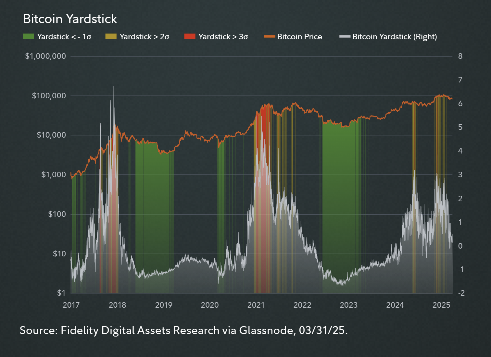Click the gray Bitcoin Yardstick (Right) legend marker
Viewport: 491px width, 357px height.
(x=345, y=37)
